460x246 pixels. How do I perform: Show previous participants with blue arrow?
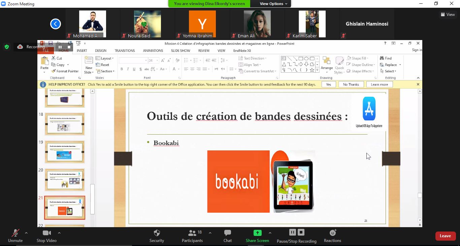click(56, 24)
